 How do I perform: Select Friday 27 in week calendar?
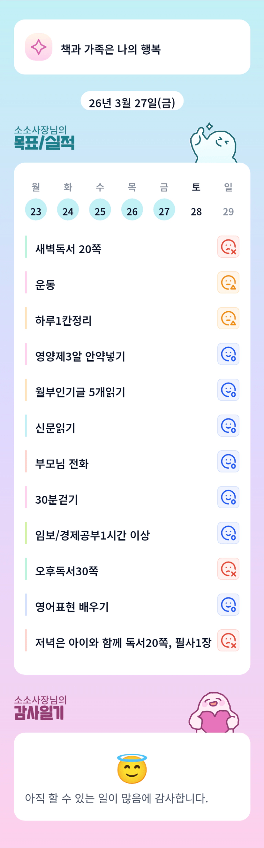point(164,210)
